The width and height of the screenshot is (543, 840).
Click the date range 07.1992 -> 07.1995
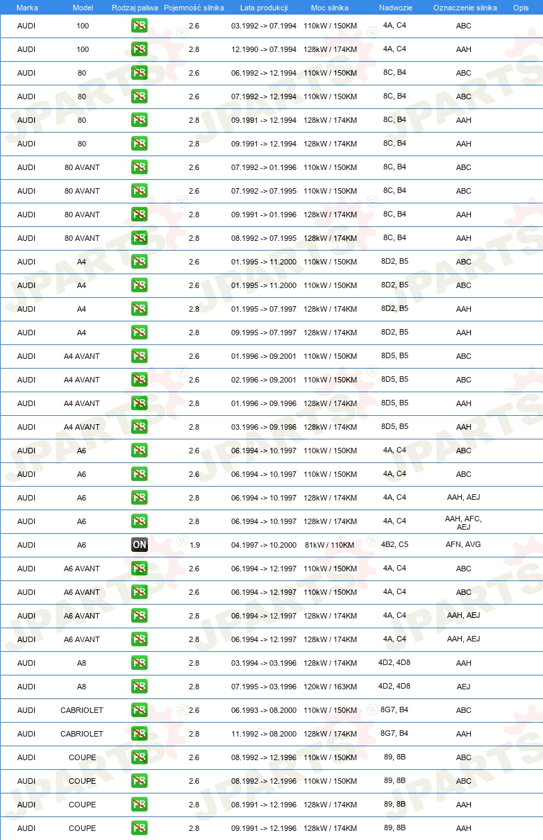pos(264,191)
